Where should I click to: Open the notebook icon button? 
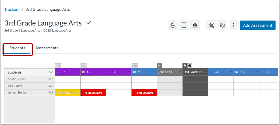point(184,25)
